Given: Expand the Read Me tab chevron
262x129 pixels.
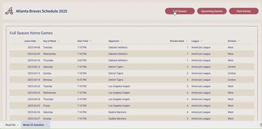Looking at the screenshot, I should (18, 125).
